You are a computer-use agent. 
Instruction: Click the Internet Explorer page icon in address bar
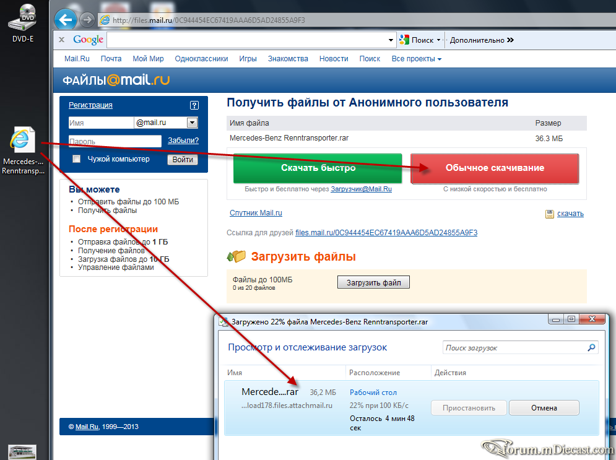click(x=105, y=20)
